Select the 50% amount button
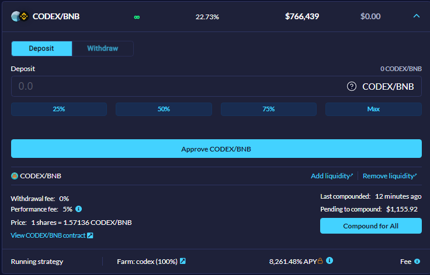This screenshot has height=275, width=430. coord(164,109)
